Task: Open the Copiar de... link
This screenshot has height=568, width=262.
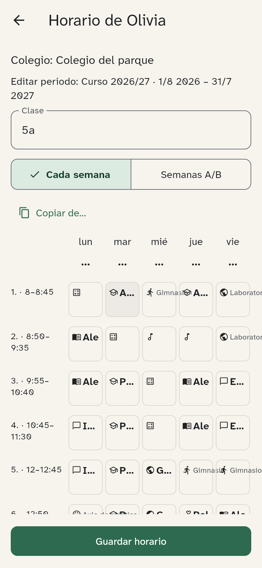Action: point(53,213)
